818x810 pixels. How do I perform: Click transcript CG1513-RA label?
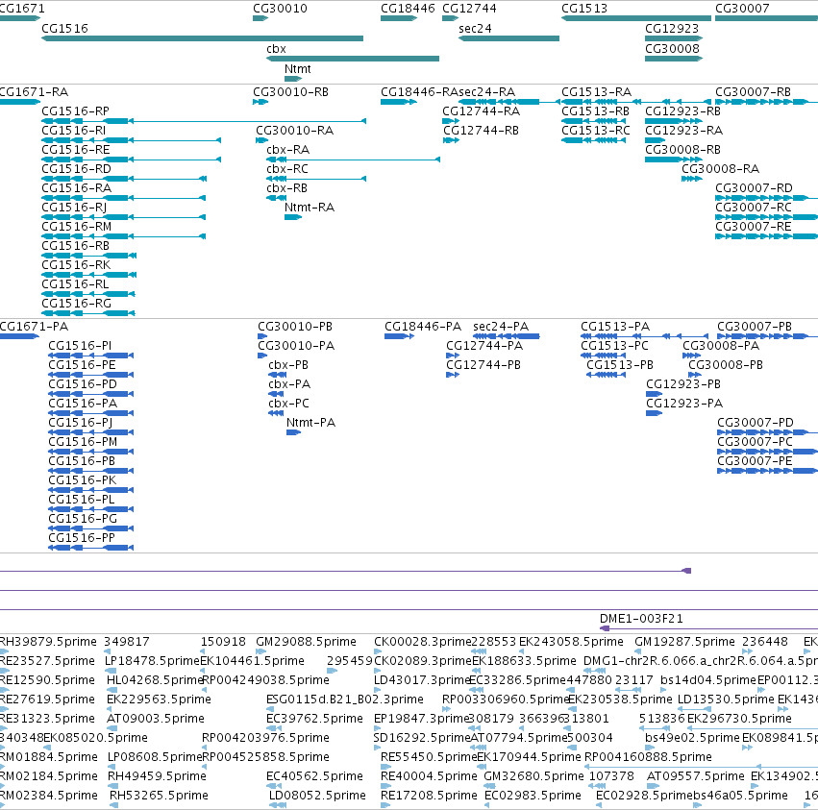[596, 92]
